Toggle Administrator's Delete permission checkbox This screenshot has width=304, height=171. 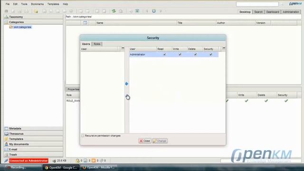pos(195,55)
